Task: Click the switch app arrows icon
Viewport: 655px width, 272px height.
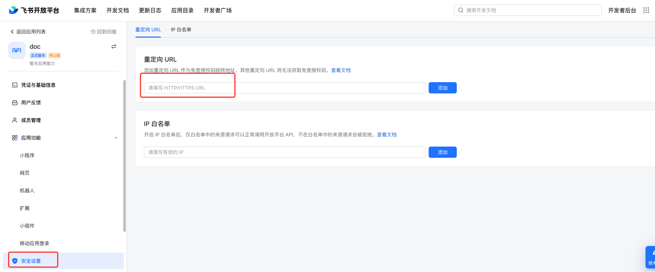Action: (x=114, y=46)
